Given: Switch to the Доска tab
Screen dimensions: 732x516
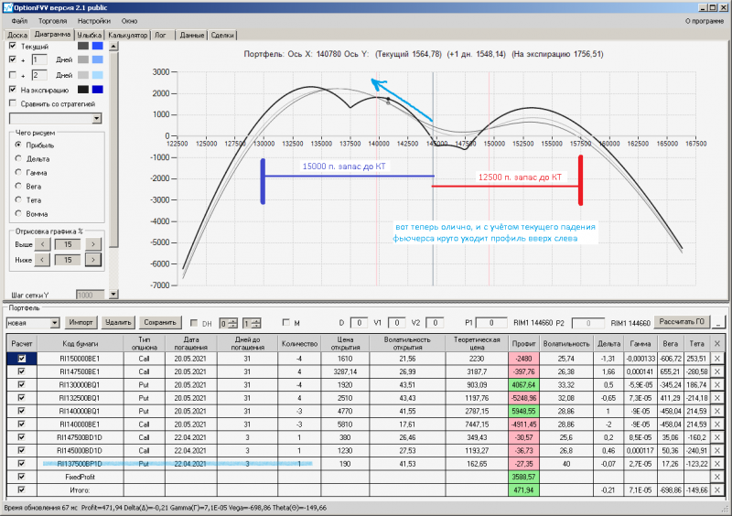Looking at the screenshot, I should pos(17,35).
